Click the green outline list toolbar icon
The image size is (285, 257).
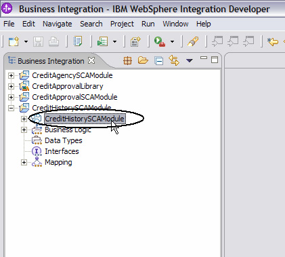tap(102, 41)
